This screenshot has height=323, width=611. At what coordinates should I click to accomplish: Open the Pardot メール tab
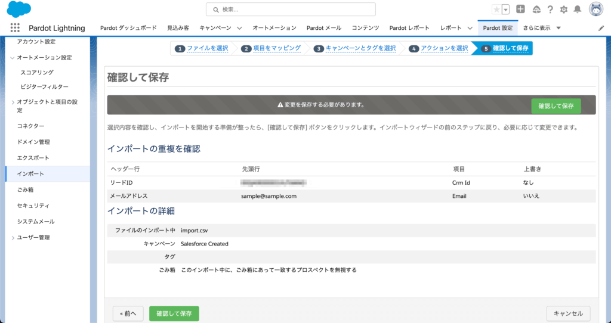pos(324,28)
